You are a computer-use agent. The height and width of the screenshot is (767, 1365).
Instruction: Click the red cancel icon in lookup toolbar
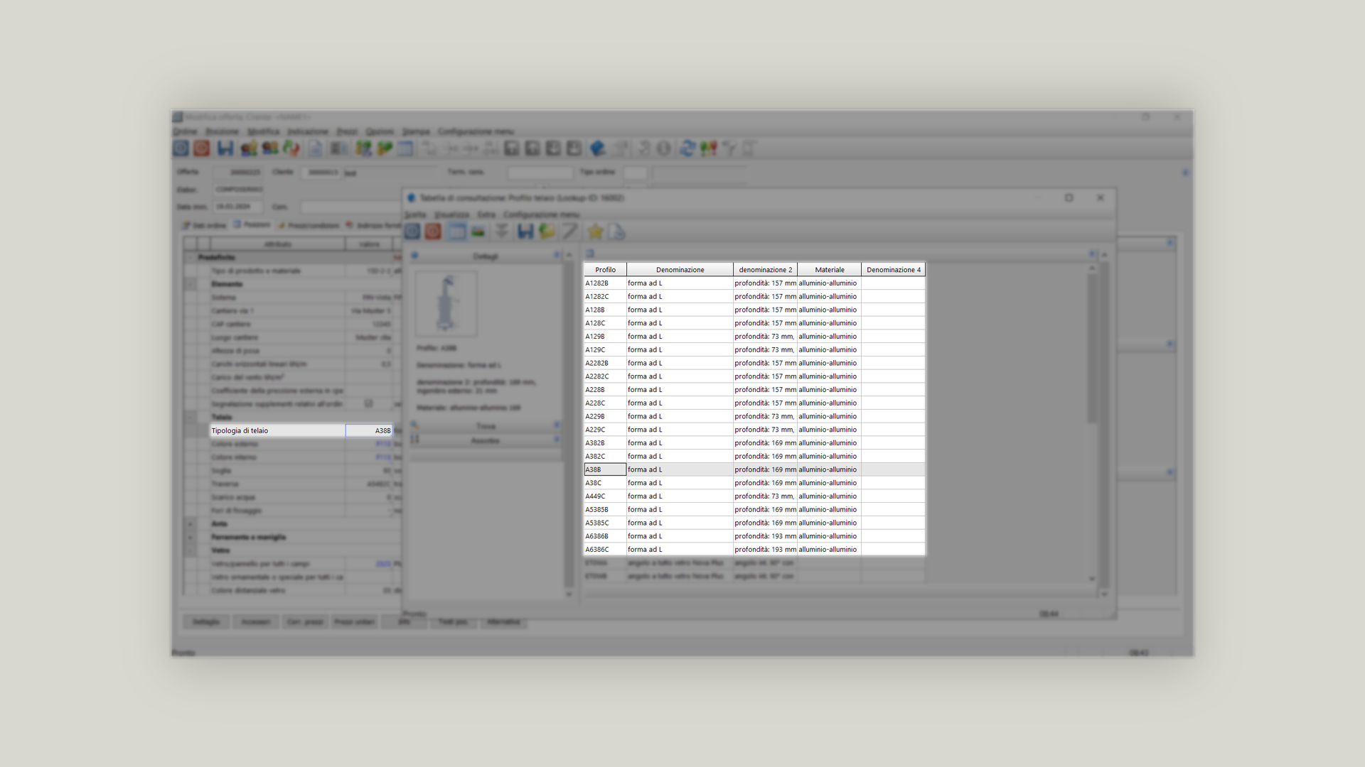click(433, 232)
